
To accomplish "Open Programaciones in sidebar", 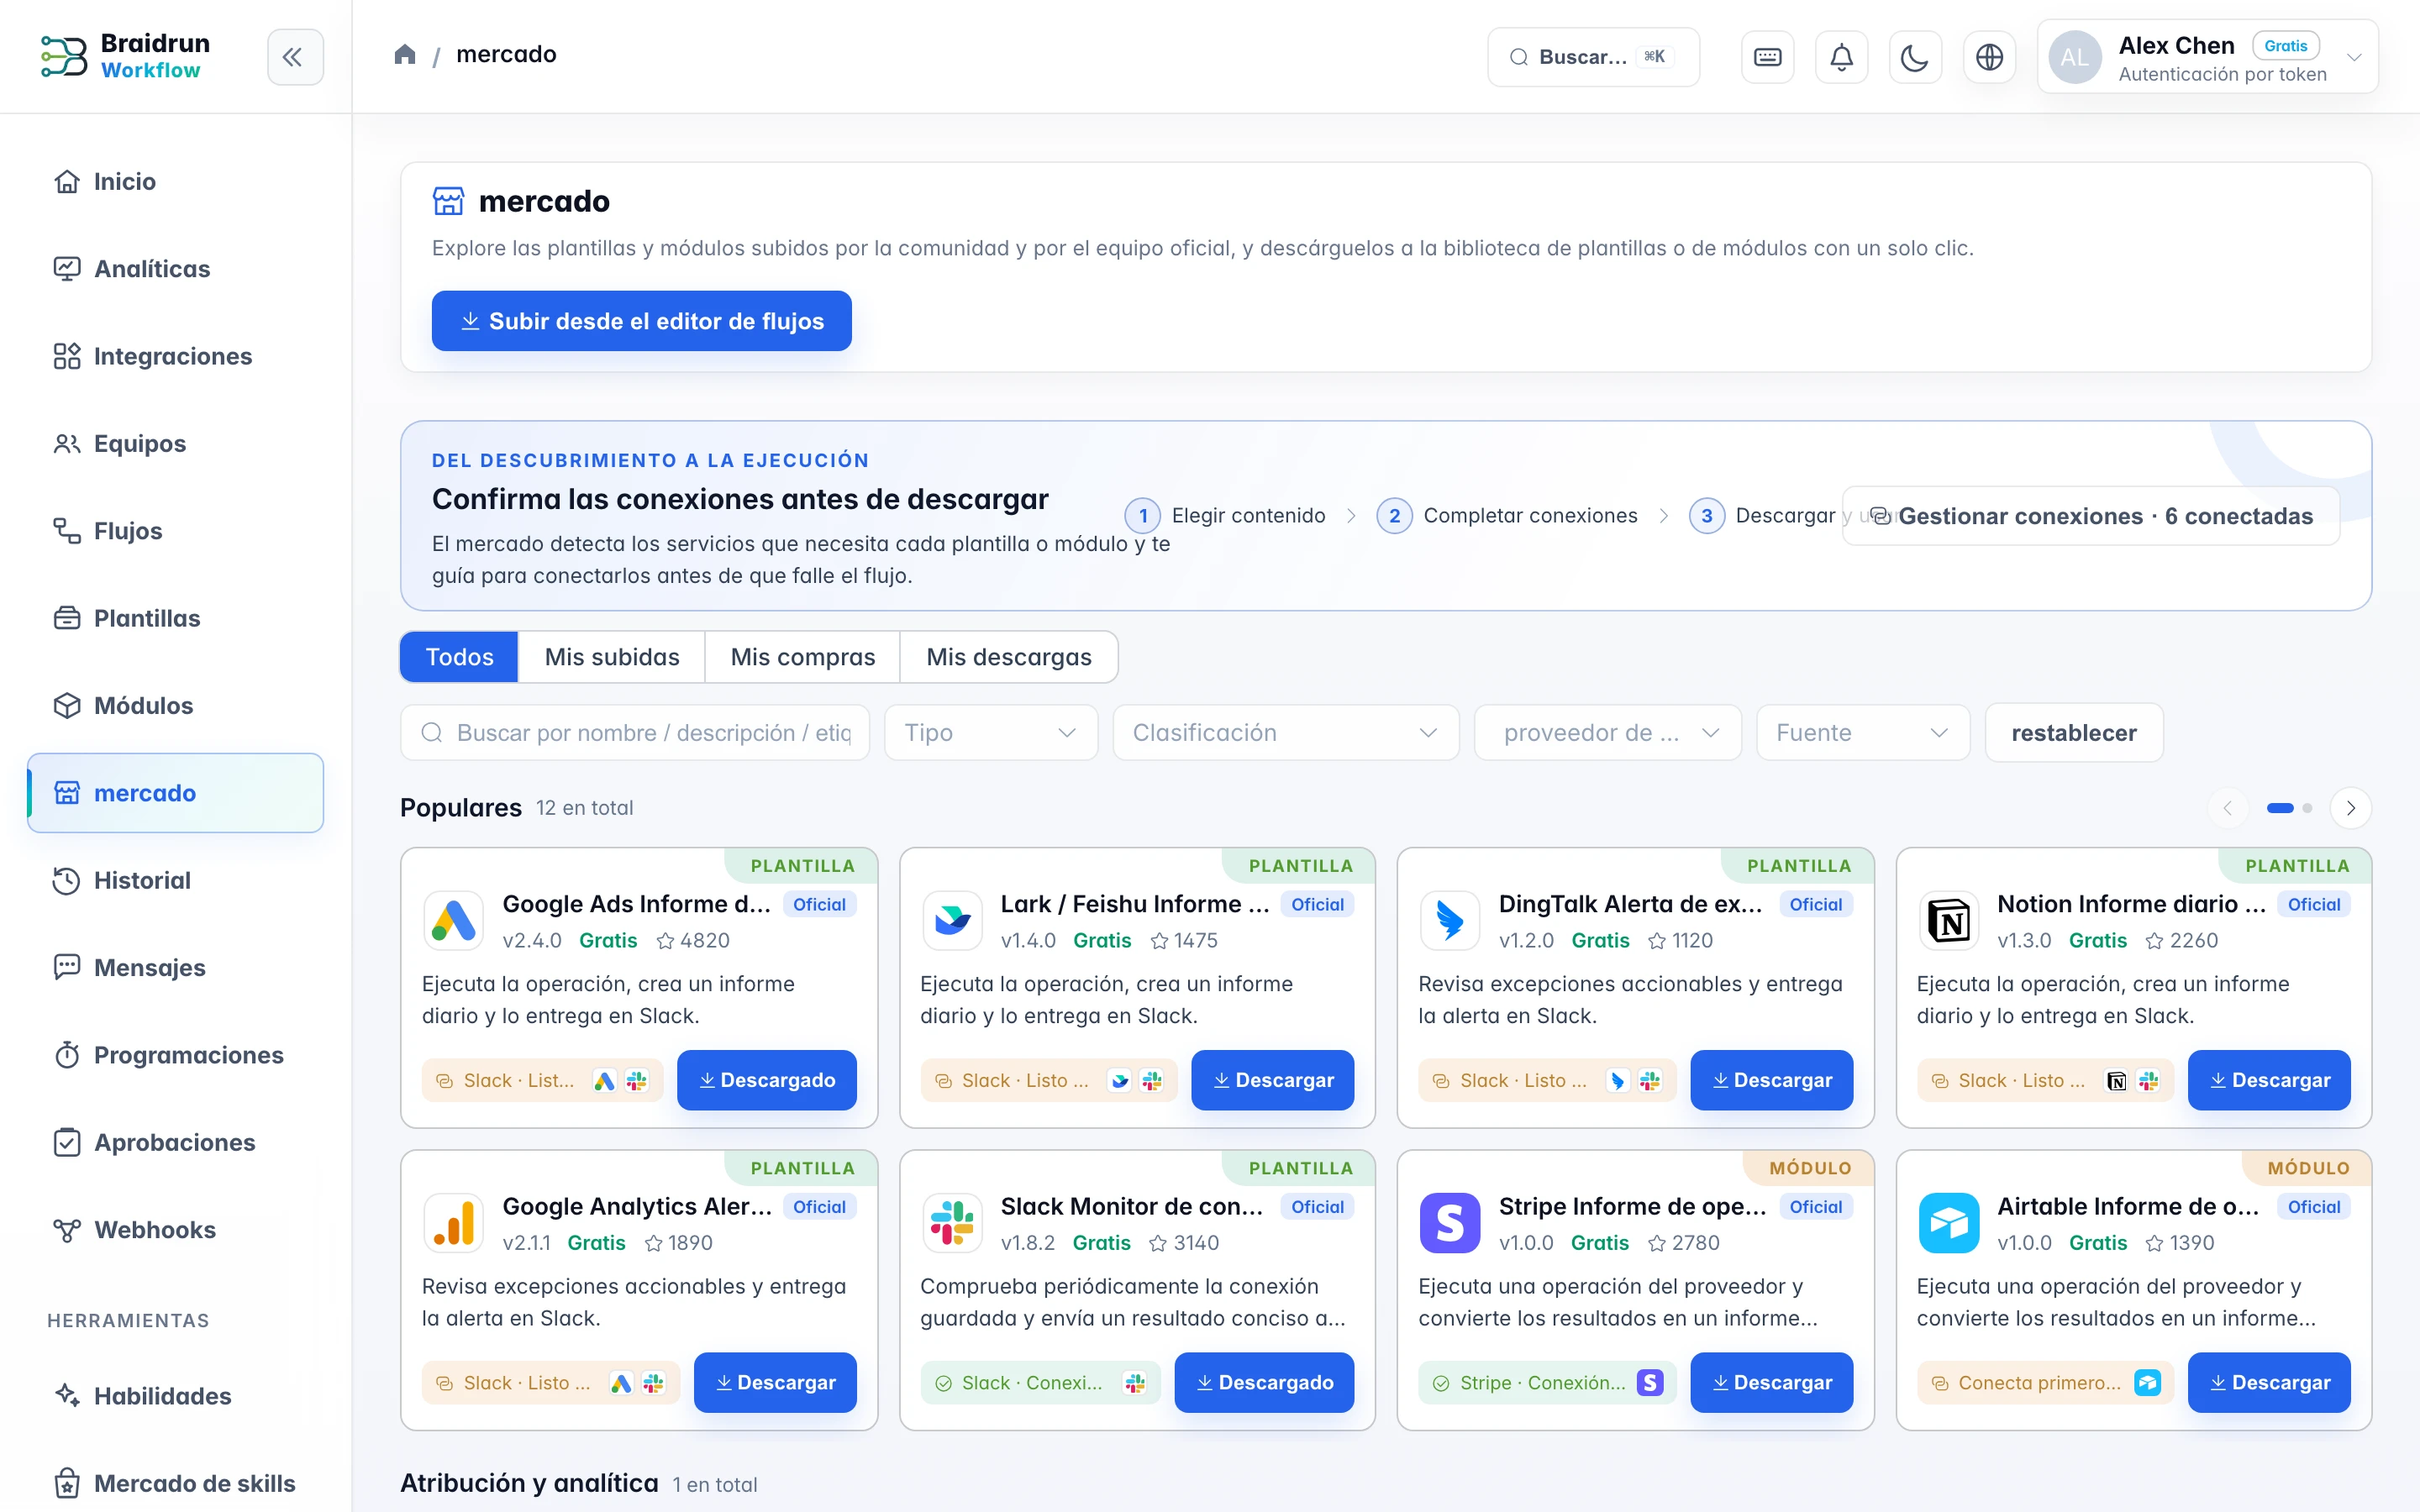I will pos(175,1055).
